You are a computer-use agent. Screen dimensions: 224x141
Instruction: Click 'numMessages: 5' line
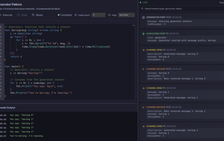click(x=156, y=24)
